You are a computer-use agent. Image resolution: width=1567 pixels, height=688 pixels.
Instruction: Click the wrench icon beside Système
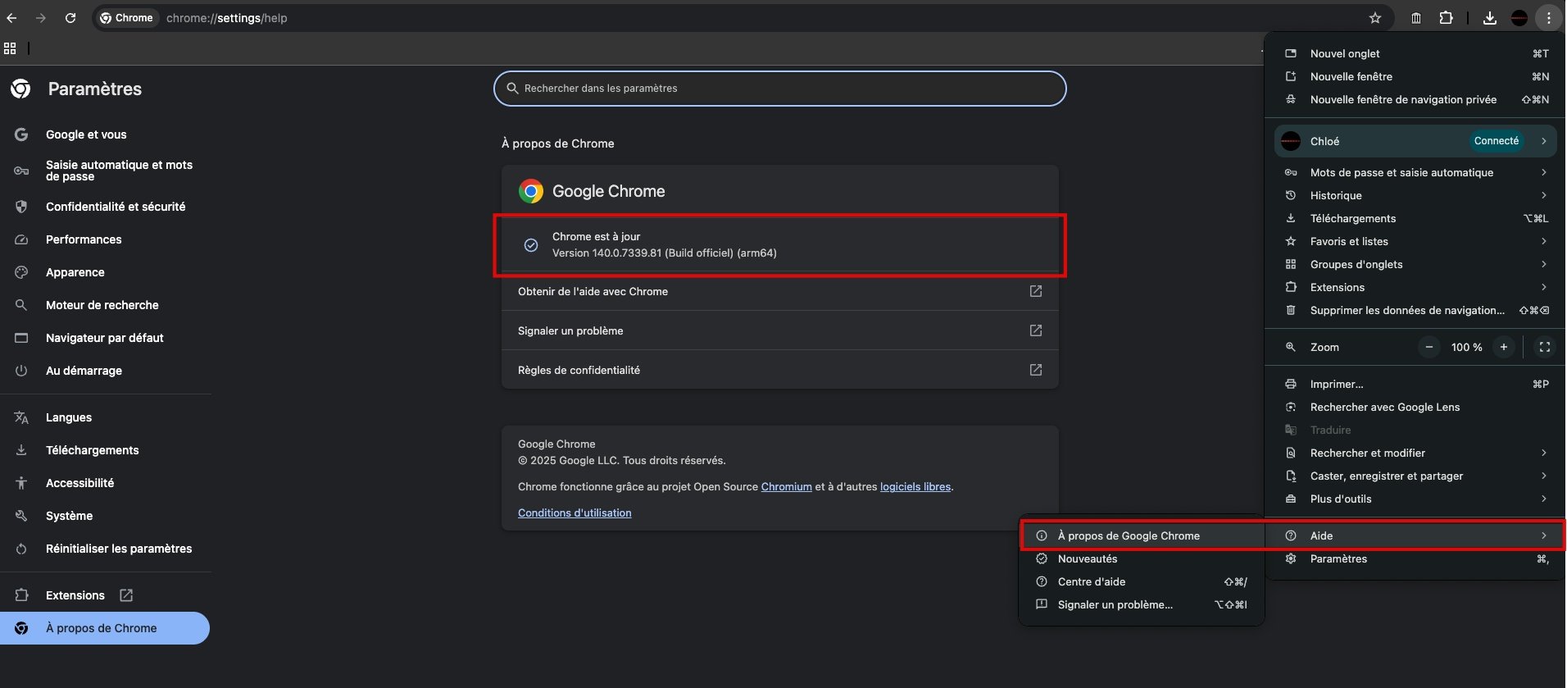pyautogui.click(x=21, y=516)
